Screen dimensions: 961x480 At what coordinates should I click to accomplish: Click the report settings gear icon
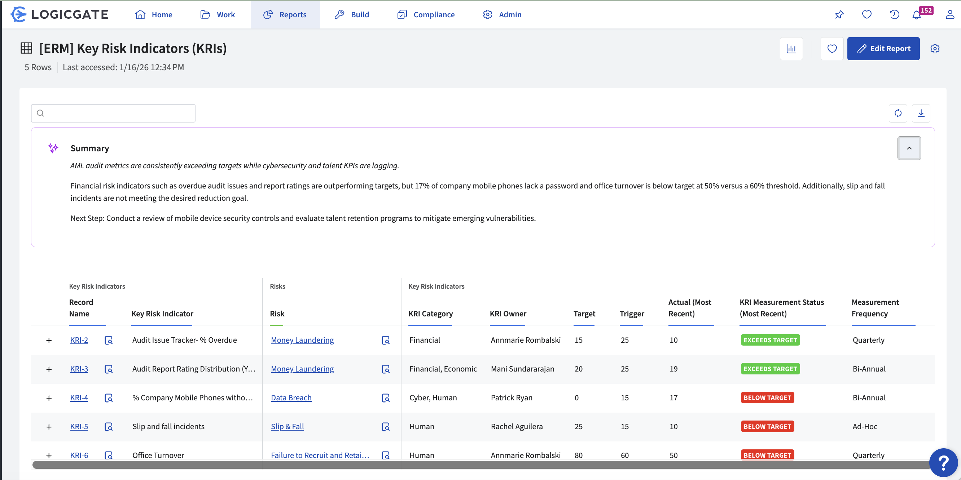coord(935,48)
